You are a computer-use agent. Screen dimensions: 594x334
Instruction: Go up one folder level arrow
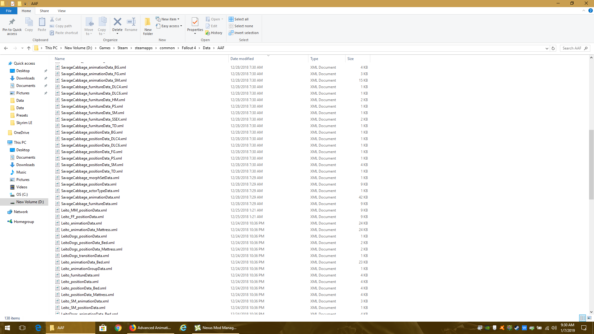coord(29,48)
